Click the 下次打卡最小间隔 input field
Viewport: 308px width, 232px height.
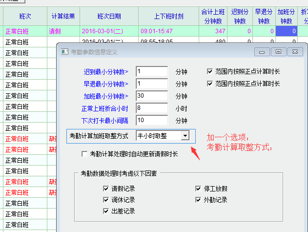click(151, 120)
